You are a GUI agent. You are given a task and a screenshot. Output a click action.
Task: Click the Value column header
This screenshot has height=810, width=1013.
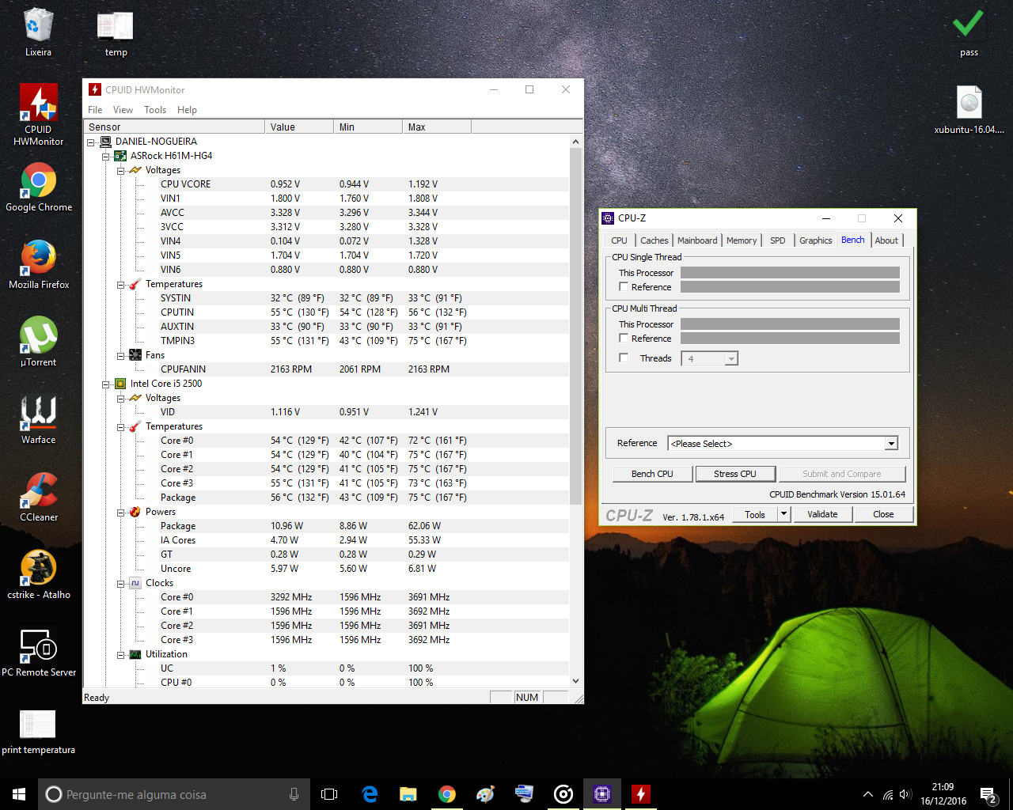pos(299,127)
